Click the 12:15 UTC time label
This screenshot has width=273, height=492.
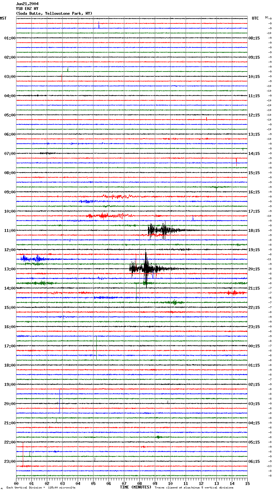click(254, 115)
